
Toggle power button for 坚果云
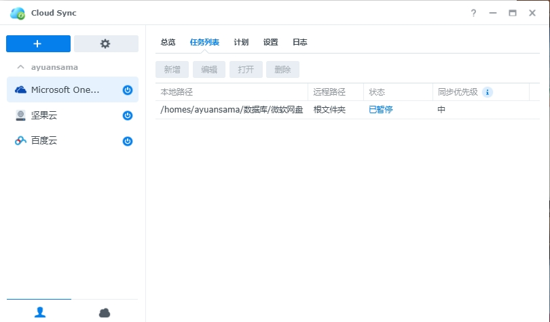(127, 116)
